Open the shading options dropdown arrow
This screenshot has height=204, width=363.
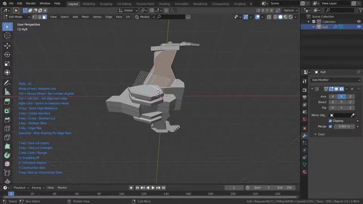[296, 17]
